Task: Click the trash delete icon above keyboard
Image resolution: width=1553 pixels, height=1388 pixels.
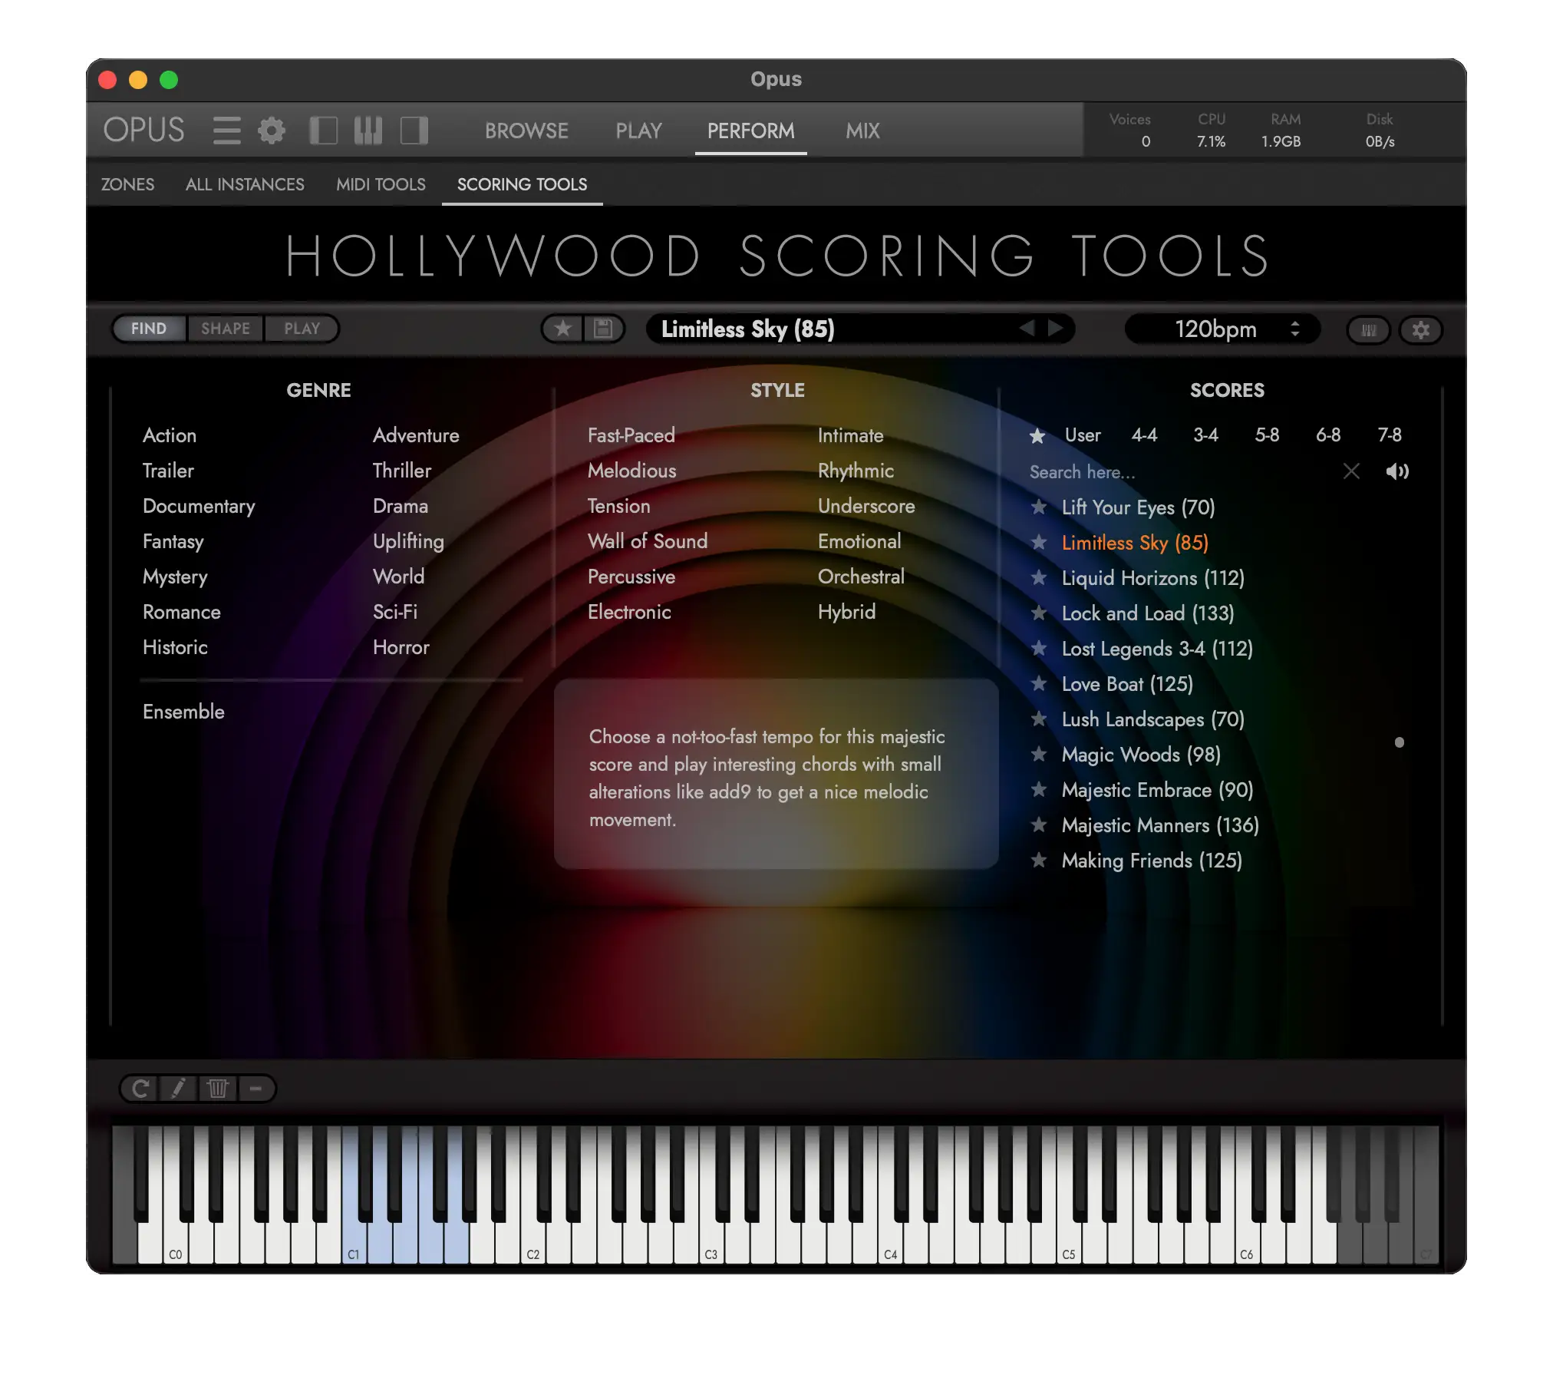Action: point(218,1089)
